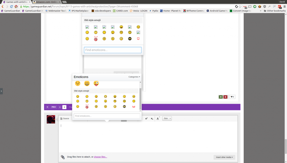Insert the large grinning emoji
287x163 pixels.
pos(87,84)
